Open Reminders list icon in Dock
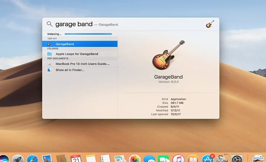Viewport: 266px width, 162px height. tap(105, 159)
